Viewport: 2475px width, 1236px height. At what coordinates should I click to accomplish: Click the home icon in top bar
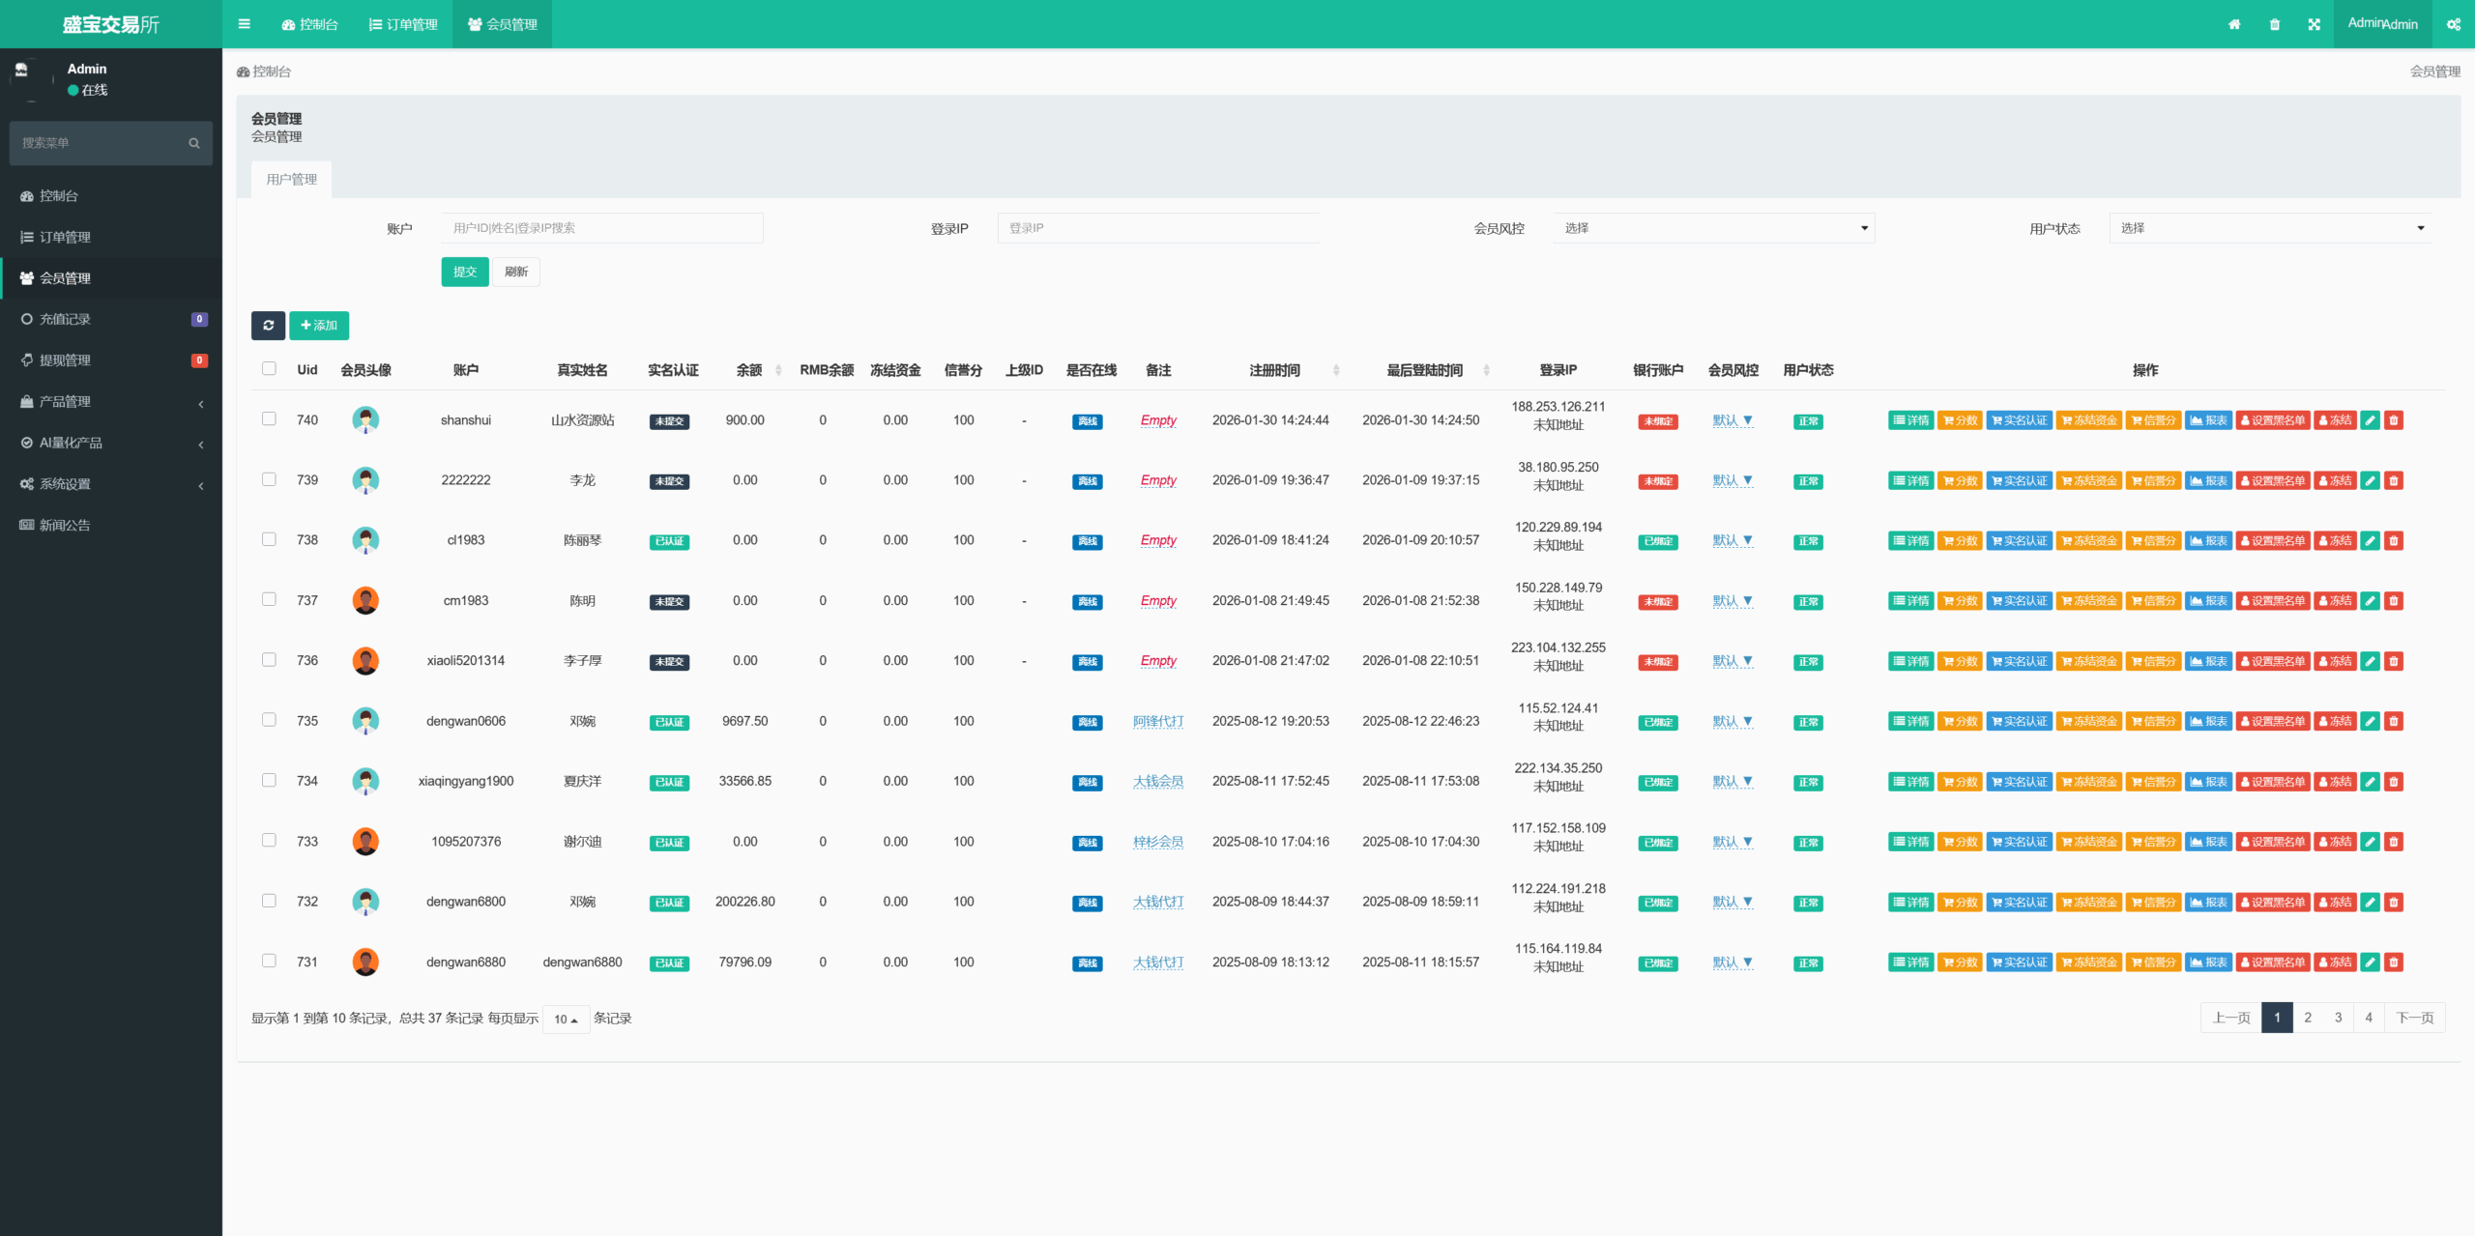pyautogui.click(x=2234, y=24)
